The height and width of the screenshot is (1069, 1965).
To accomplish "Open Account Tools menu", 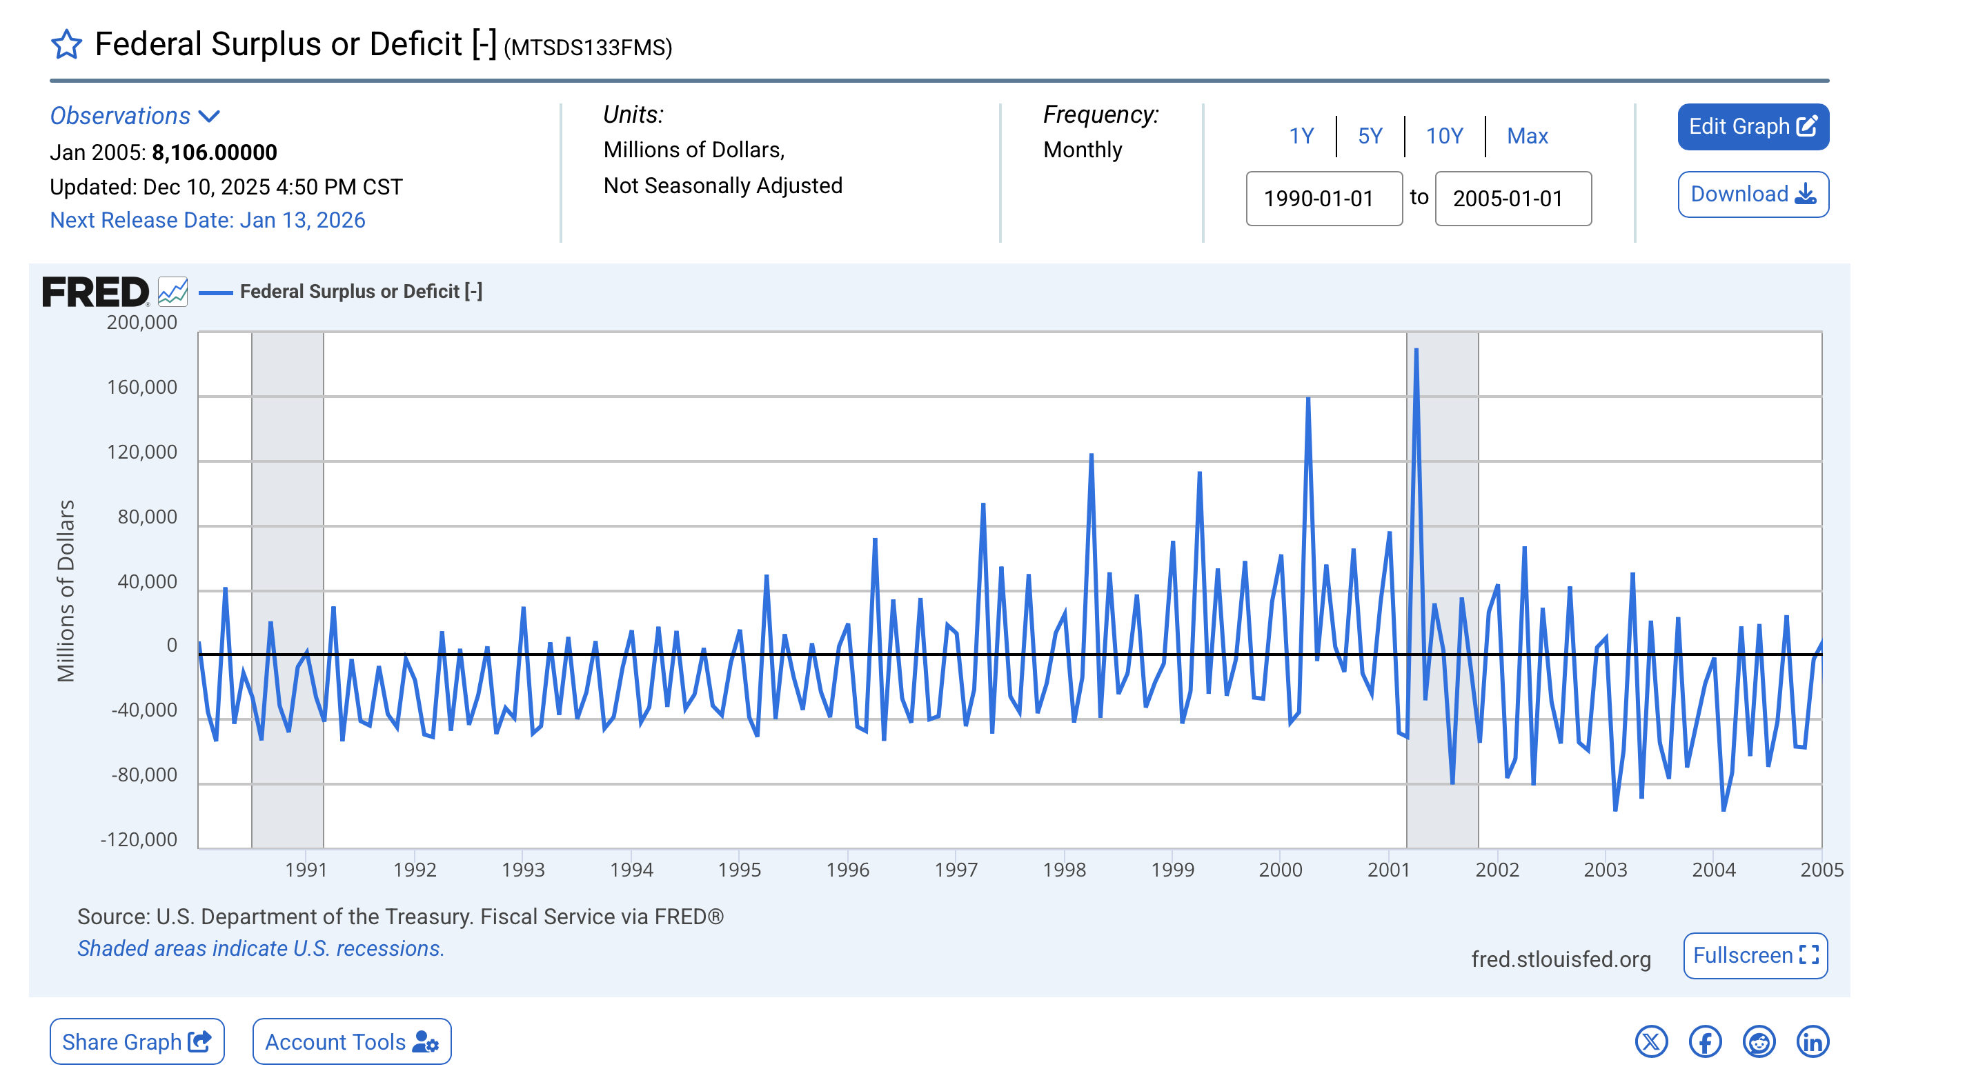I will click(352, 1041).
